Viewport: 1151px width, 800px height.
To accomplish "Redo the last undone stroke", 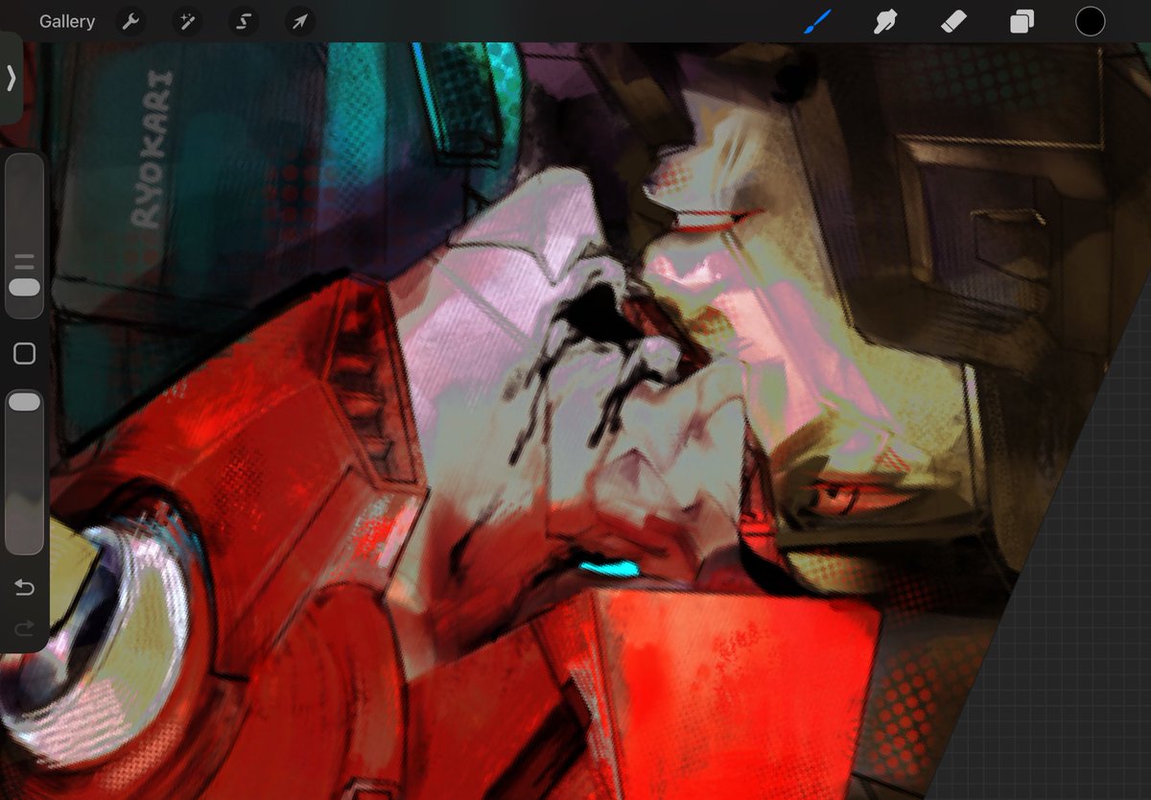I will (24, 628).
